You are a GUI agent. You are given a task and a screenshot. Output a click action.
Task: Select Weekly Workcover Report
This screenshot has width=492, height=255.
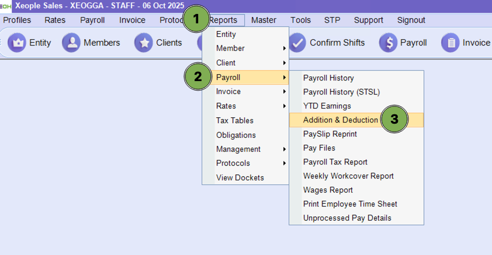pyautogui.click(x=348, y=176)
